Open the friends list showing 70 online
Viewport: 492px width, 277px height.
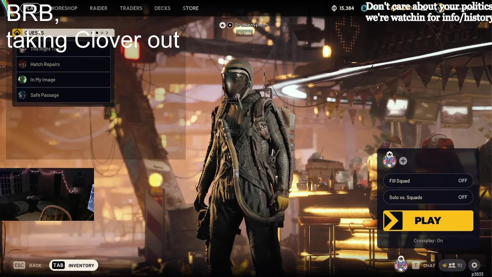point(452,265)
